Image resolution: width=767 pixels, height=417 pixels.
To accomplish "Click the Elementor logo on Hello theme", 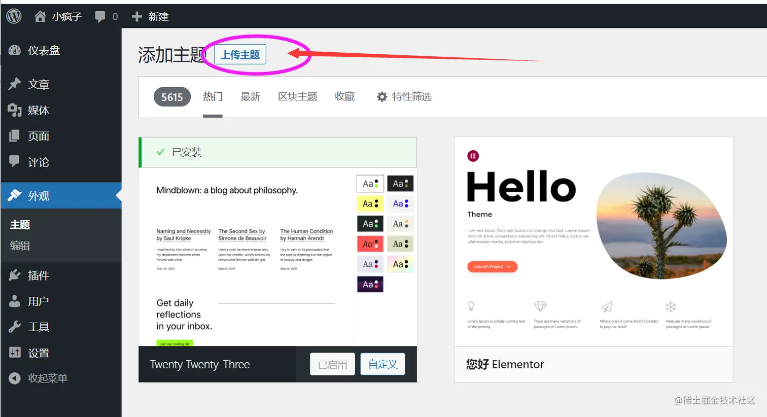I will pos(473,156).
